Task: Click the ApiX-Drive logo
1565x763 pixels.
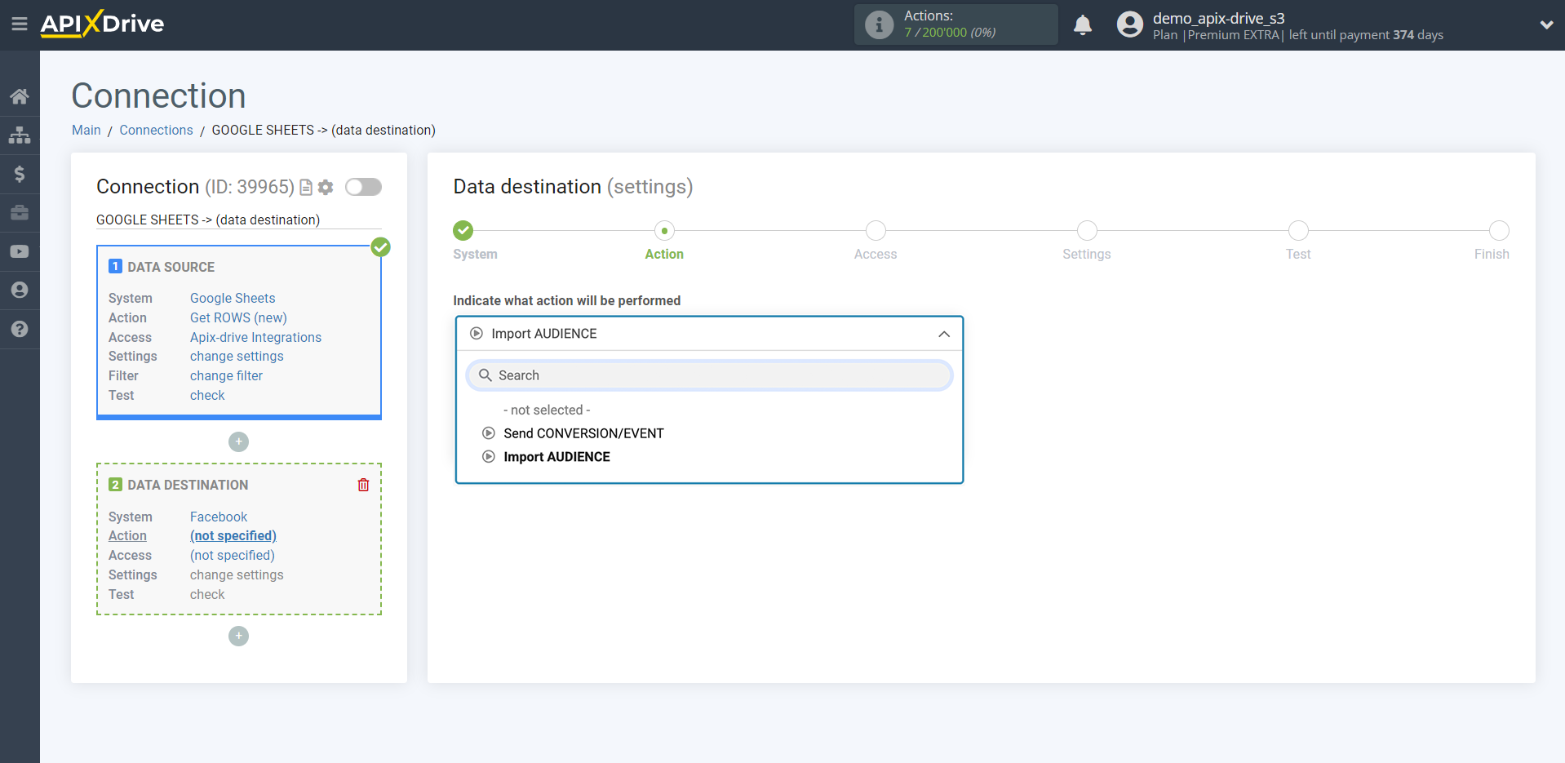Action: [x=102, y=24]
